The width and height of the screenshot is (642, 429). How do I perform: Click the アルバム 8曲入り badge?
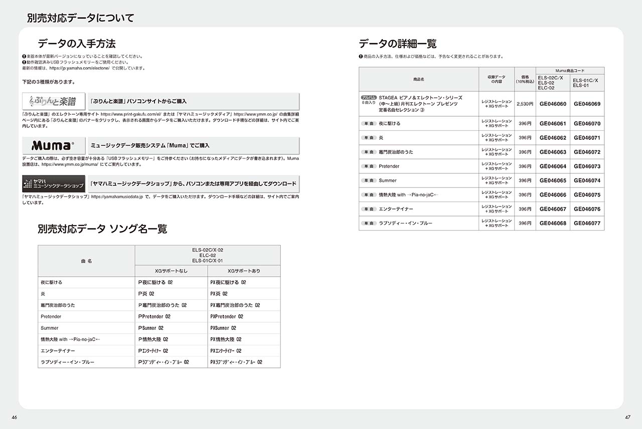369,99
